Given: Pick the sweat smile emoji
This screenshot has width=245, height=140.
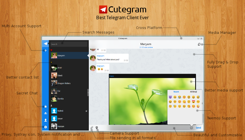Looking at the screenshot, I should coord(198,97).
